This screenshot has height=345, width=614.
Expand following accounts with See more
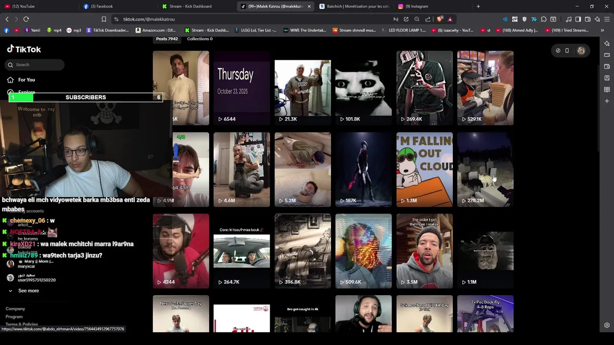[28, 291]
